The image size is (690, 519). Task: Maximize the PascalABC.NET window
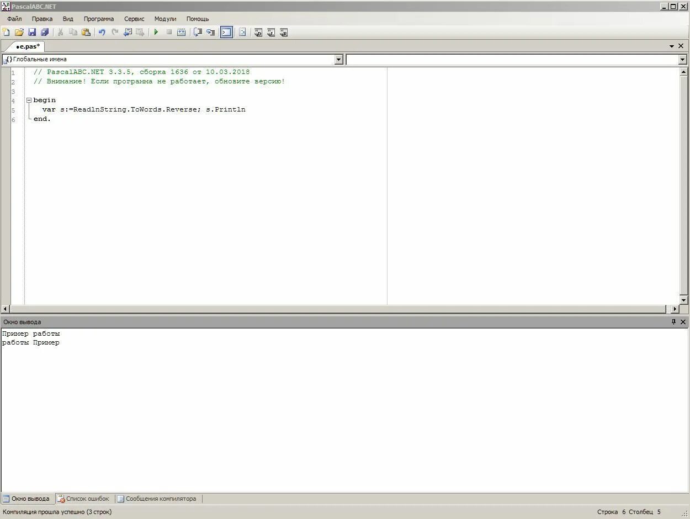tap(673, 7)
